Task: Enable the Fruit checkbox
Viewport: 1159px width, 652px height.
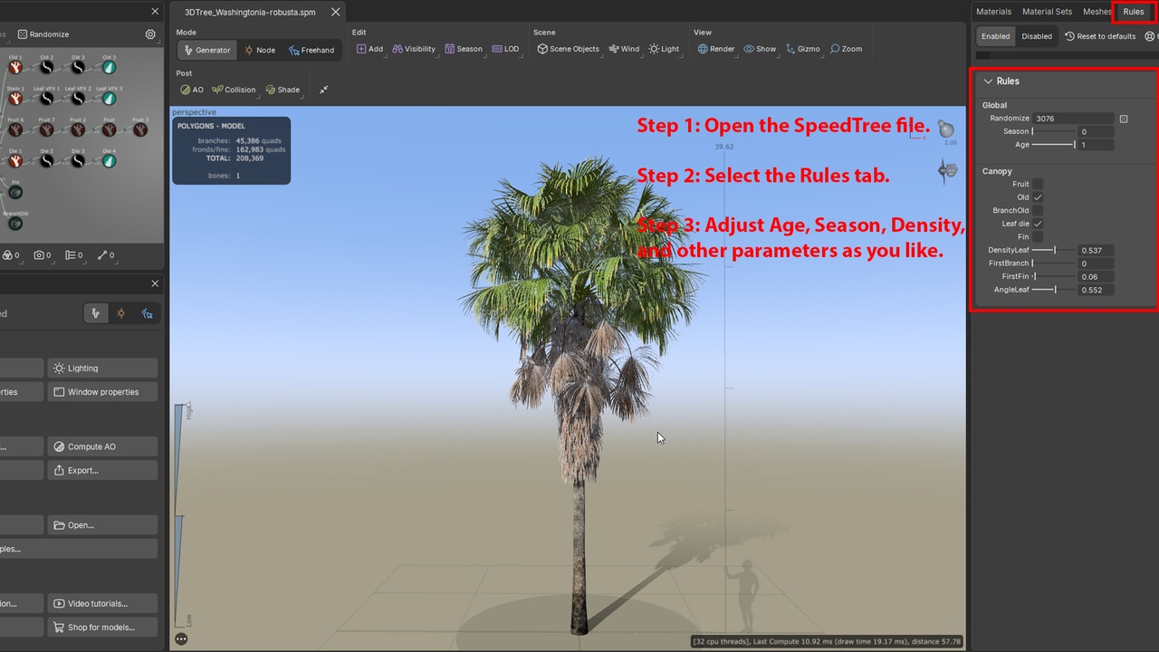Action: pos(1038,184)
